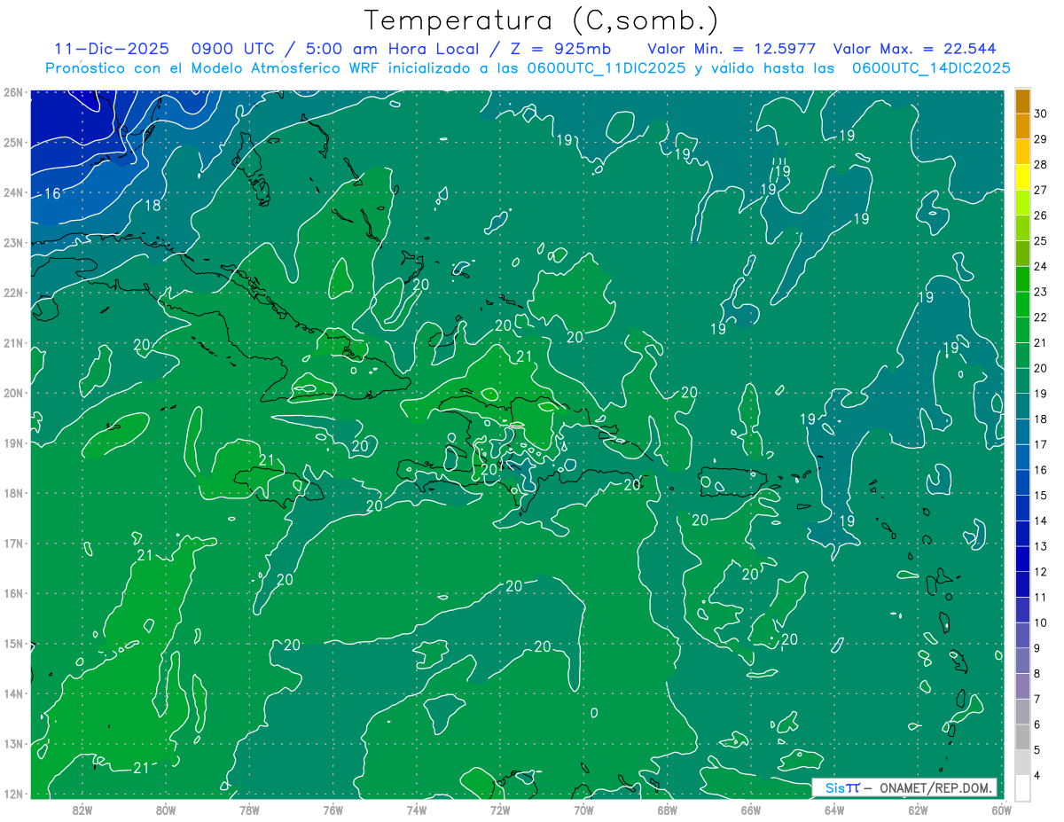Click the "16" contour label on map
This screenshot has width=1064, height=822.
click(52, 193)
